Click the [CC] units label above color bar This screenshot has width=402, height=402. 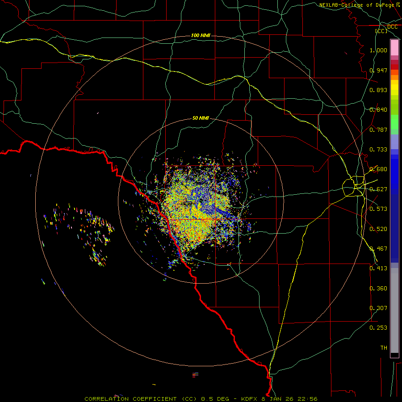point(381,31)
